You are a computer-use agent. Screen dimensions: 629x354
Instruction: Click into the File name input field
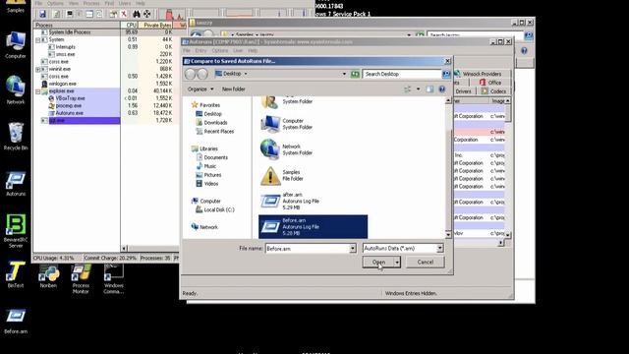coord(308,249)
